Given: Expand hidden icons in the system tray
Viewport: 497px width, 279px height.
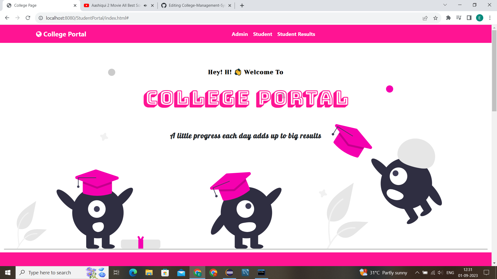Looking at the screenshot, I should pos(417,272).
